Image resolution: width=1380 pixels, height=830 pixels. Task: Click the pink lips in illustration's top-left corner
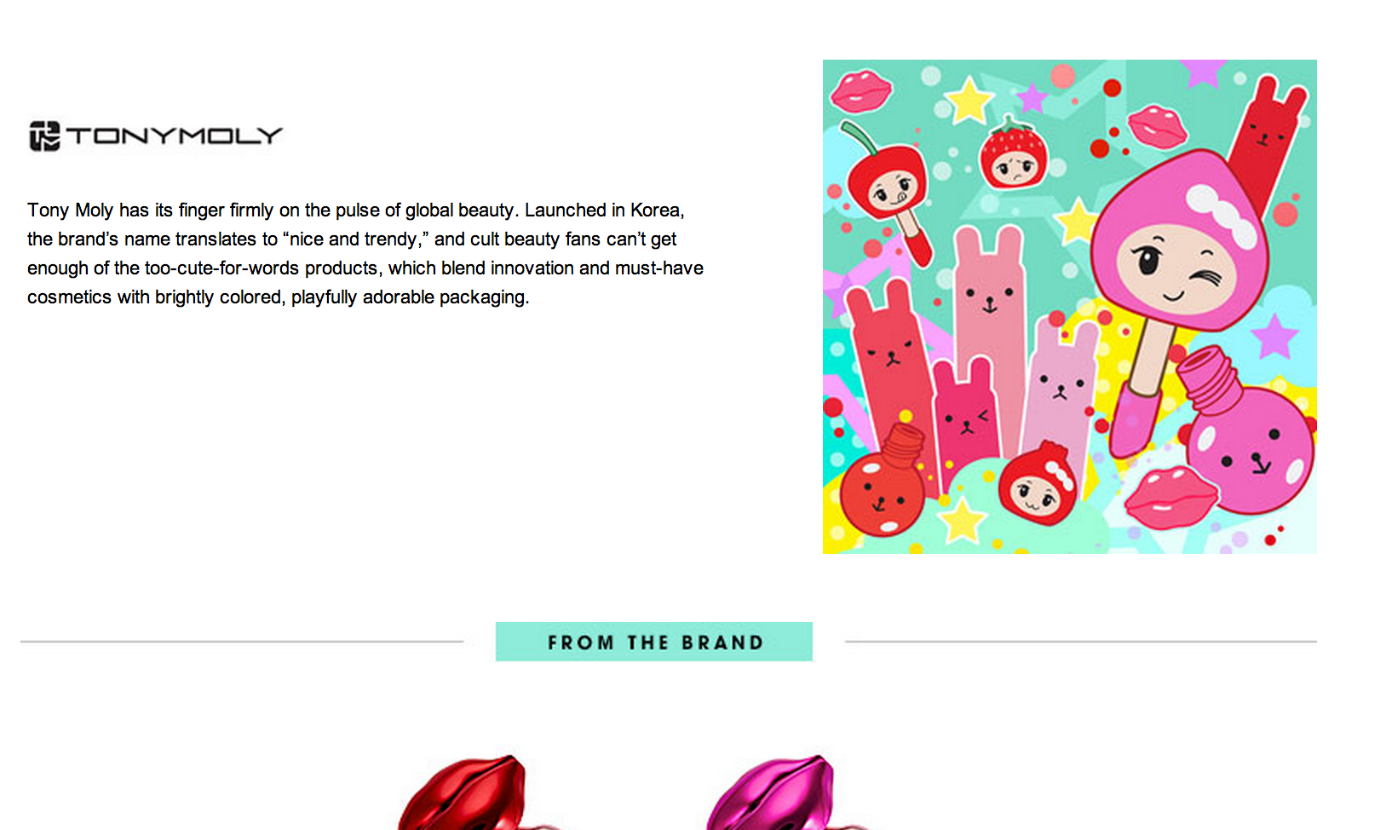pos(860,90)
